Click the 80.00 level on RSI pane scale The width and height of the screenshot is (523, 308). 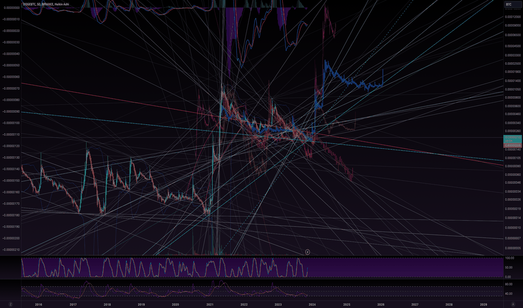click(508, 284)
